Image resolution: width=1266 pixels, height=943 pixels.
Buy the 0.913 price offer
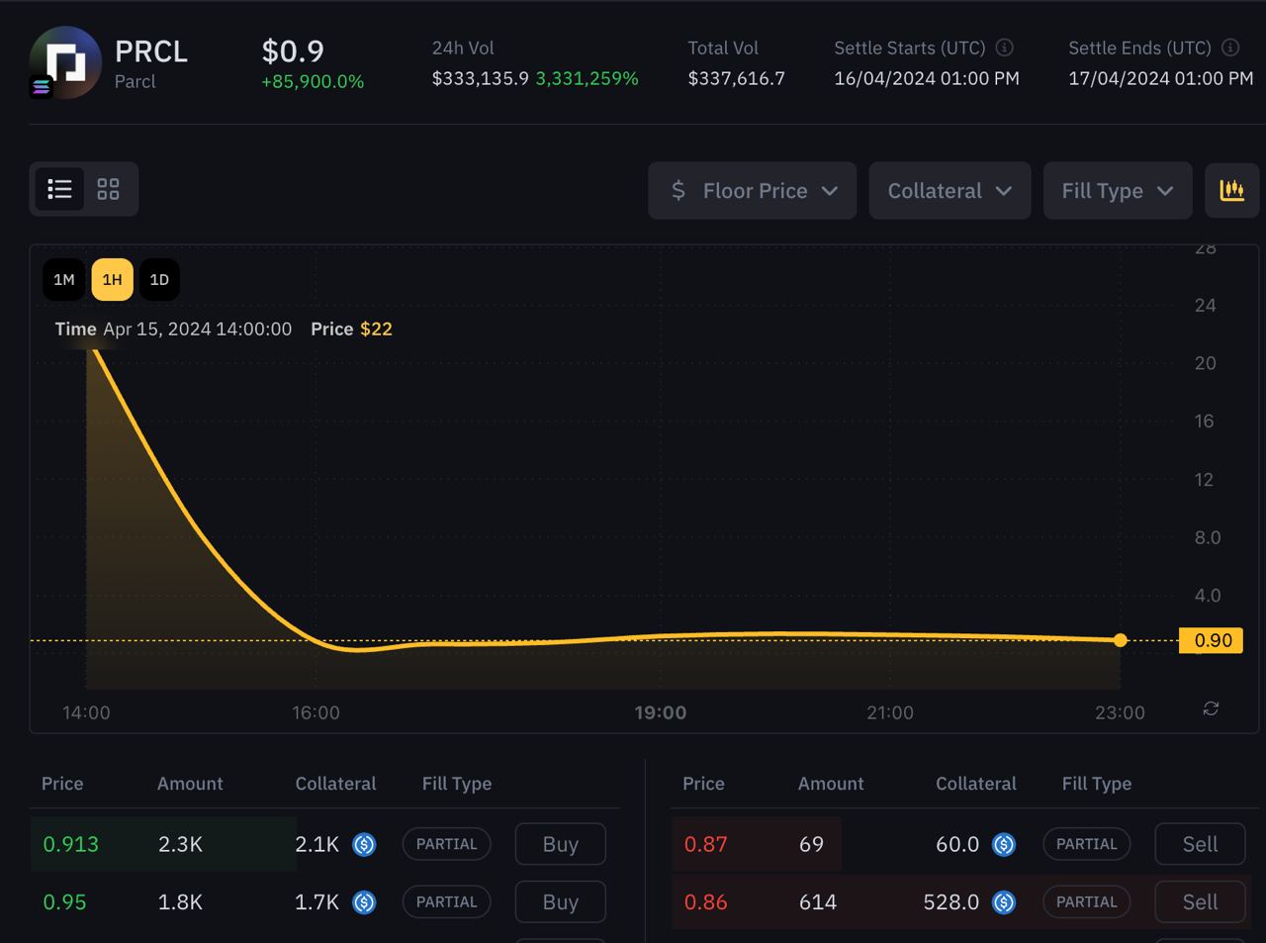tap(560, 844)
